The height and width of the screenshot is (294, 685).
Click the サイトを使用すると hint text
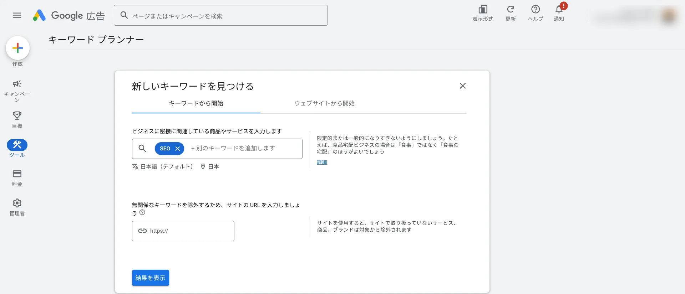click(x=387, y=226)
